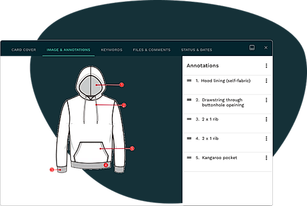Click the 'Hood lining (self-fabric)' annotation text
The width and height of the screenshot is (307, 206).
(x=226, y=81)
